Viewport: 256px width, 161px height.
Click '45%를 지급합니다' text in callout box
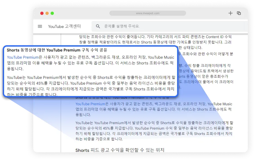coord(53,83)
